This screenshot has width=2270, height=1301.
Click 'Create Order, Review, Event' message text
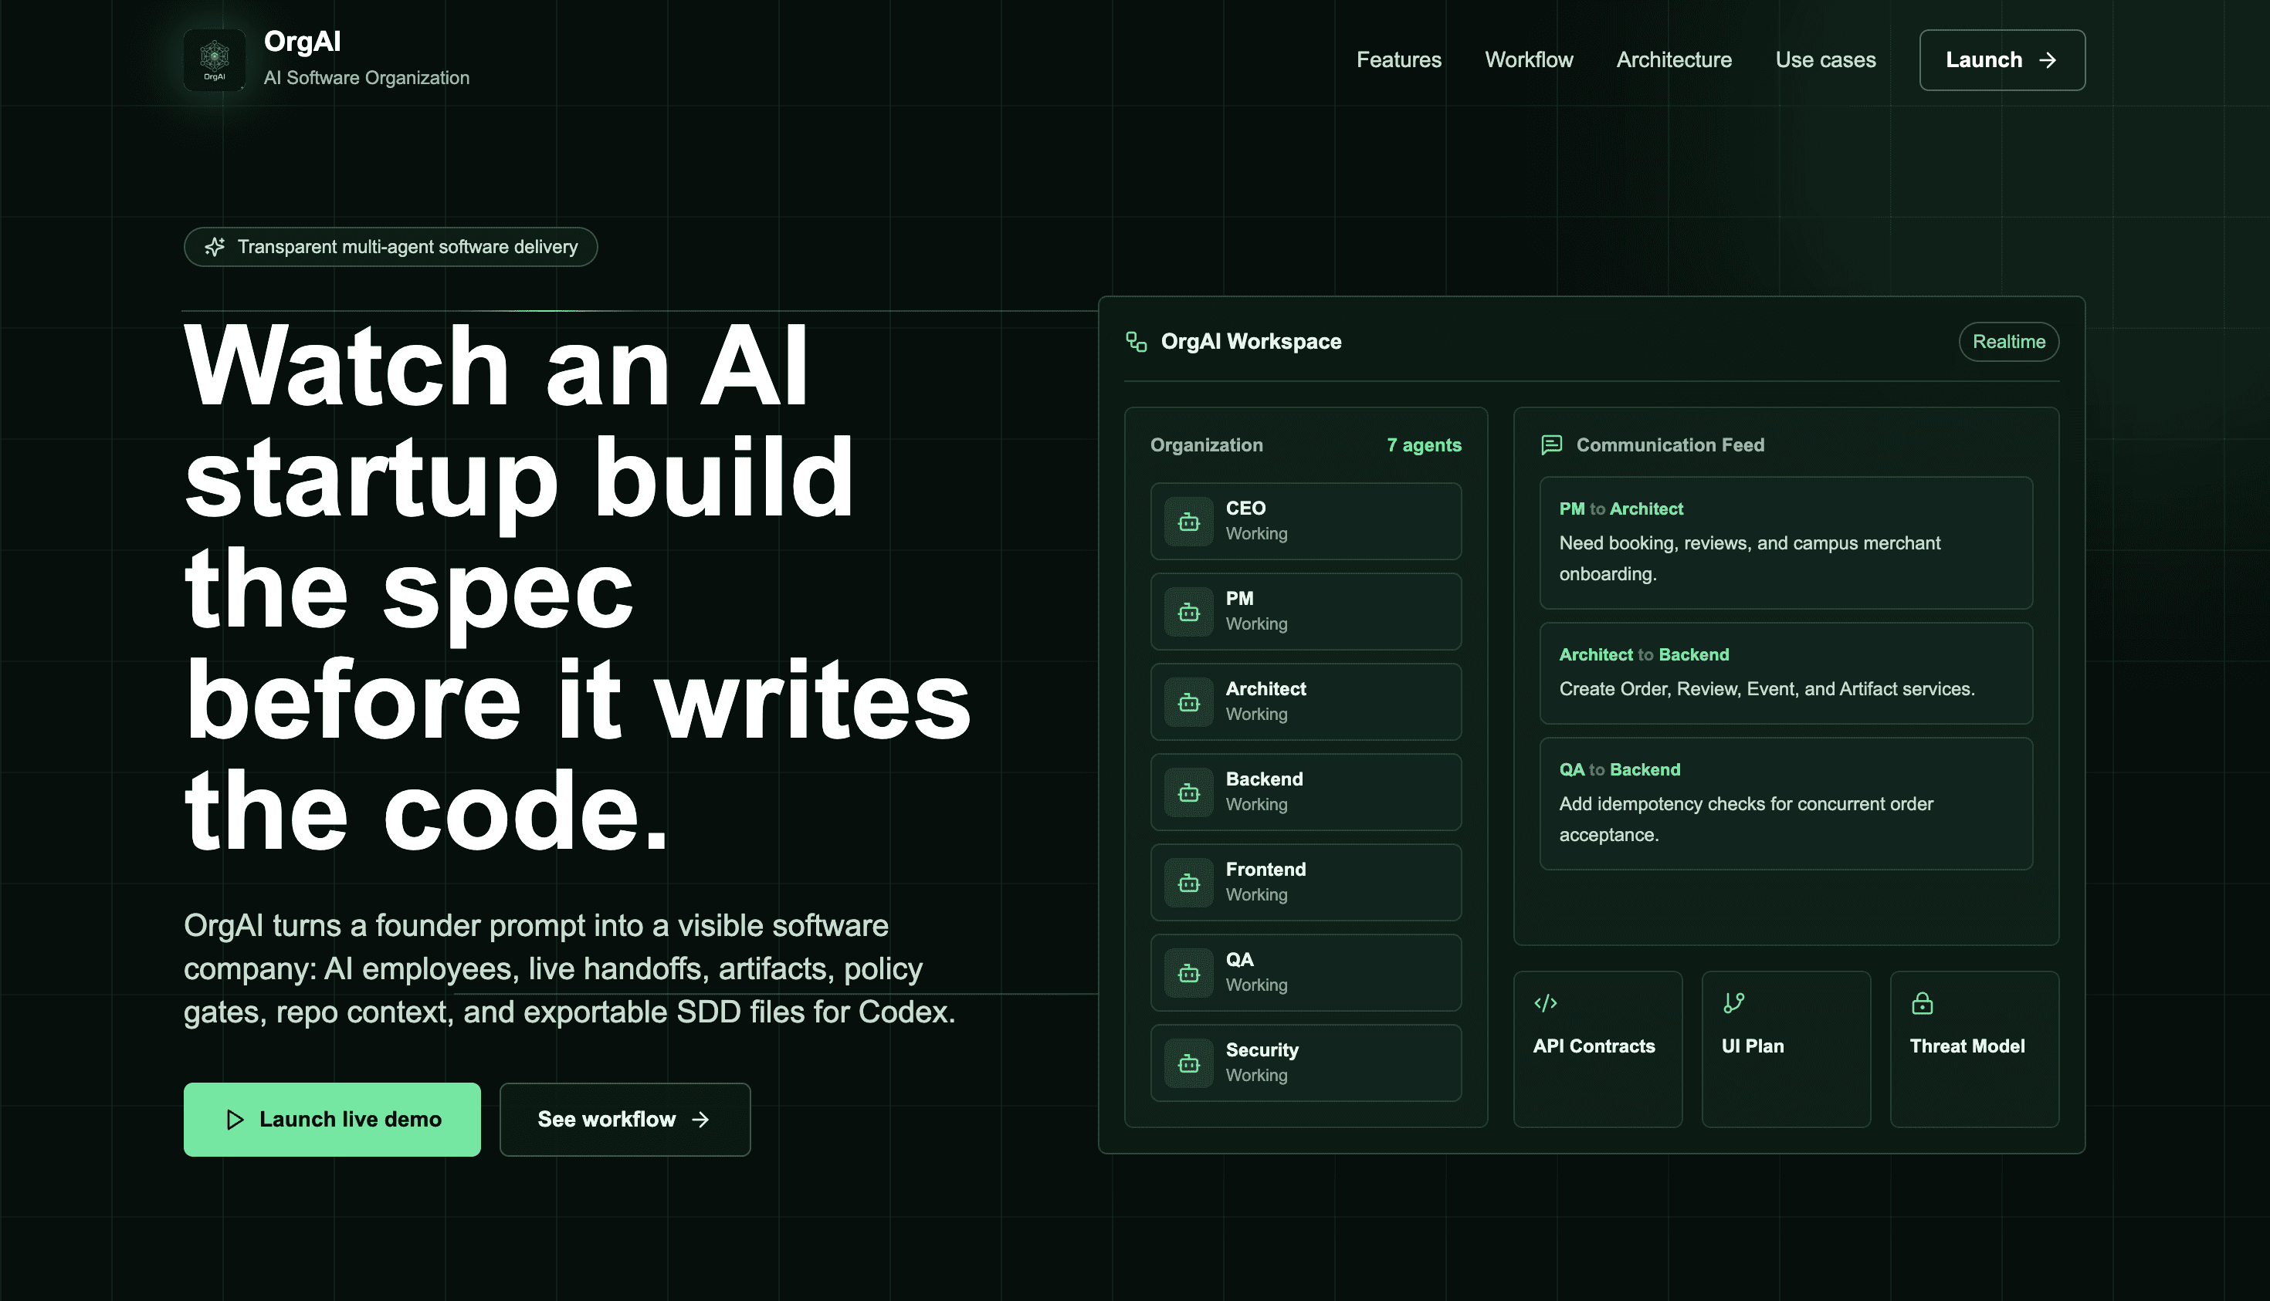[x=1767, y=689]
